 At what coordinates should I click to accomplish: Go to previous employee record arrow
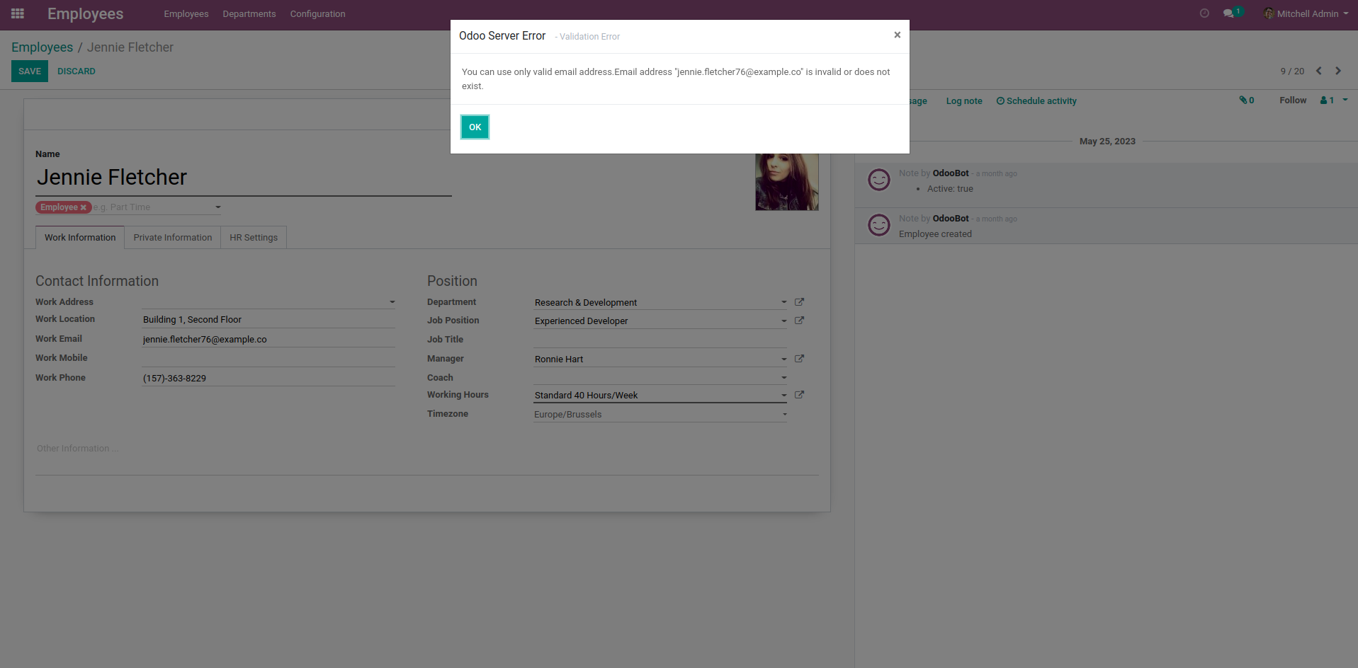1319,71
